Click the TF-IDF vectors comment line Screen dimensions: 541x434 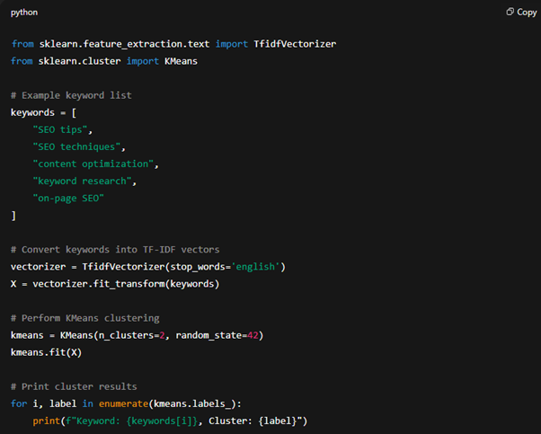(115, 249)
